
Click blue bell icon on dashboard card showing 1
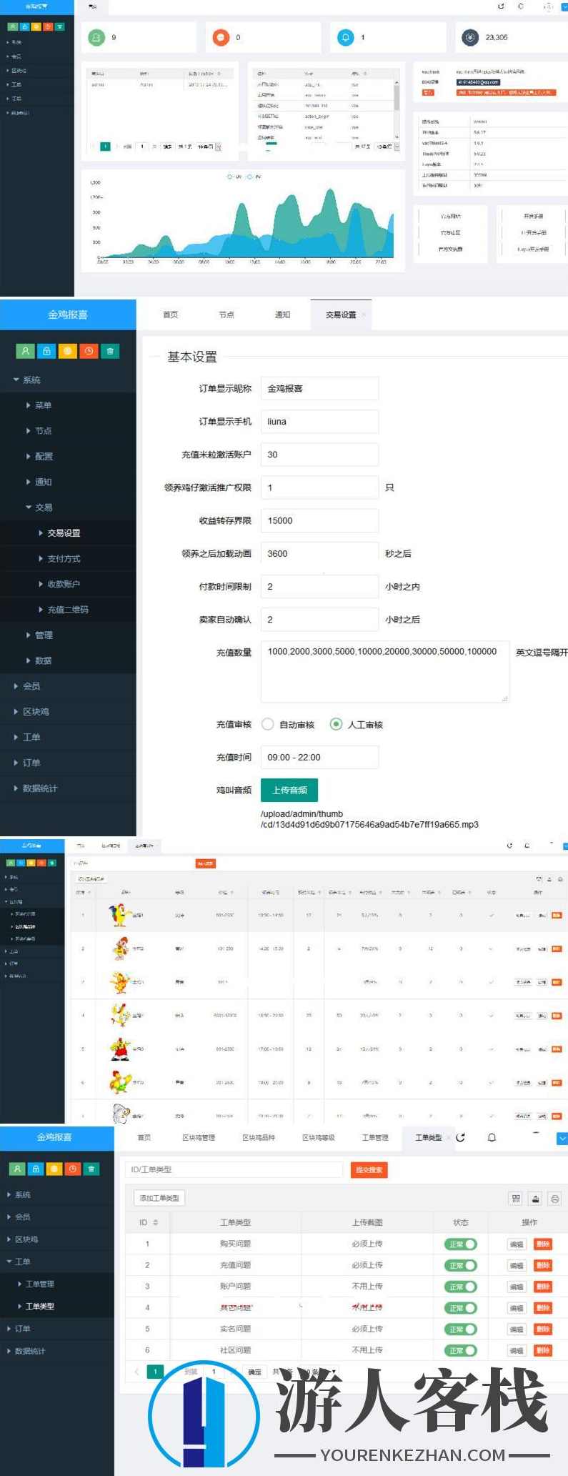tap(346, 37)
